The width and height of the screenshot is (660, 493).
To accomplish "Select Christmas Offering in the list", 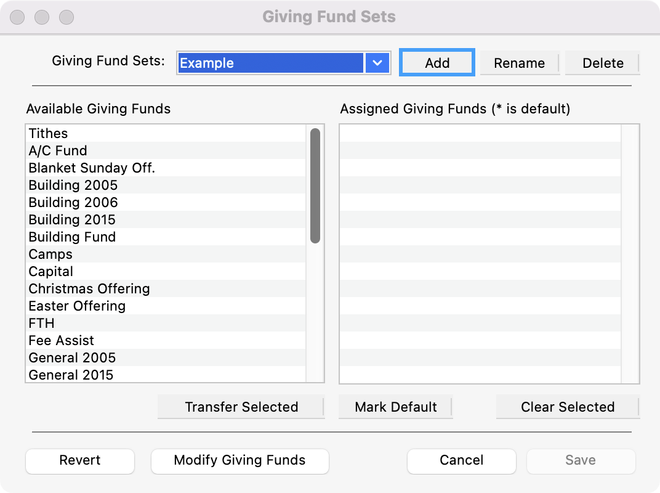I will pos(89,288).
